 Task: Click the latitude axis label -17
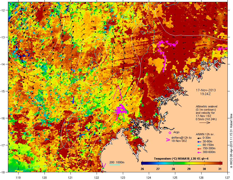(x=3, y=145)
